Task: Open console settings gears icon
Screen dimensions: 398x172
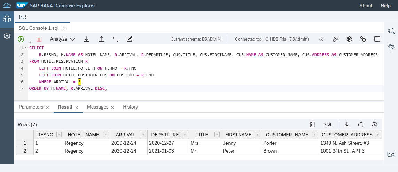Action: pos(363,39)
